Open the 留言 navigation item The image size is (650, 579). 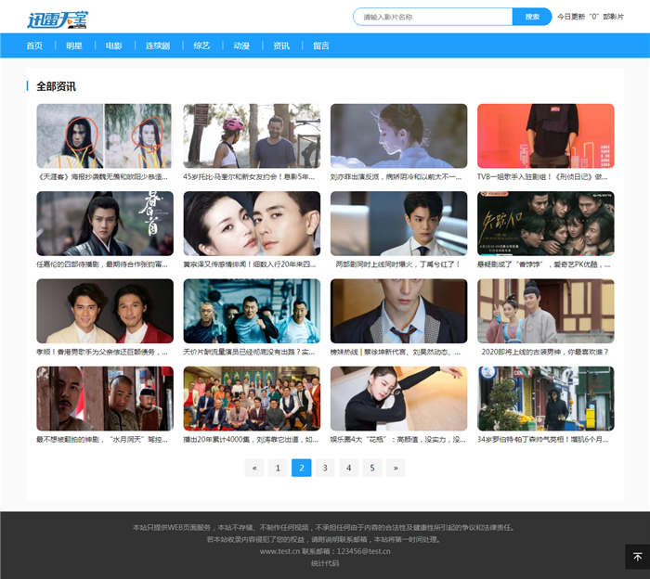click(321, 45)
